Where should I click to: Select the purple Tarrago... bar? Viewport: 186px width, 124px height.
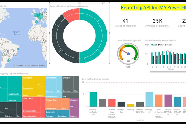168,101
